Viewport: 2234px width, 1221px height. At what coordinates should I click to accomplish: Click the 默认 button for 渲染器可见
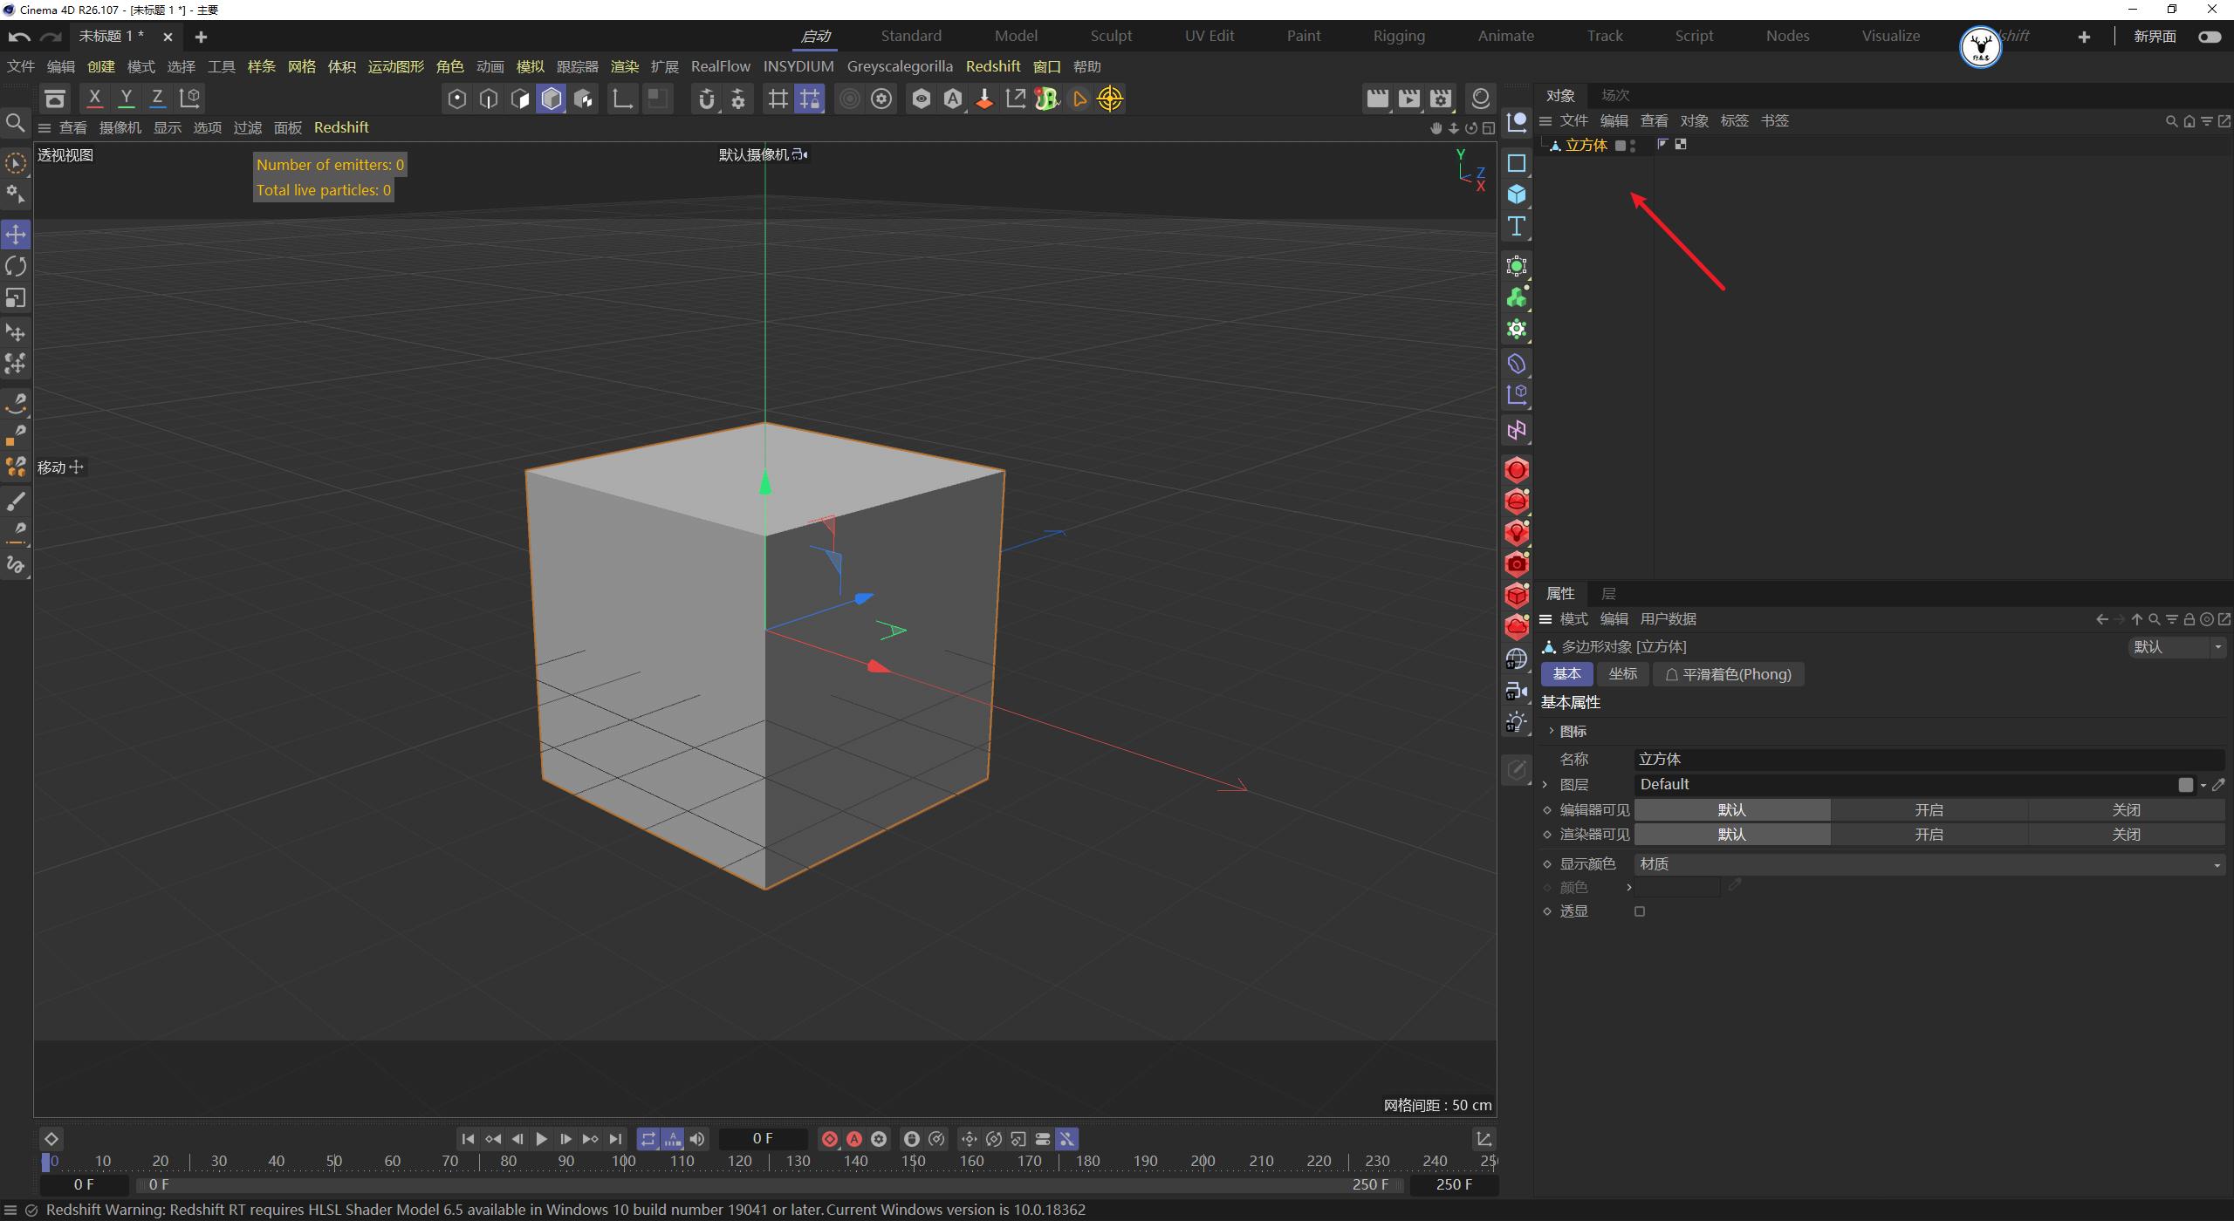pos(1732,834)
